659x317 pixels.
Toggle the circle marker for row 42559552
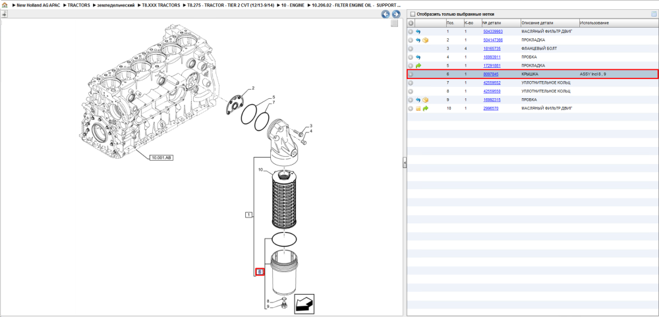[x=411, y=83]
